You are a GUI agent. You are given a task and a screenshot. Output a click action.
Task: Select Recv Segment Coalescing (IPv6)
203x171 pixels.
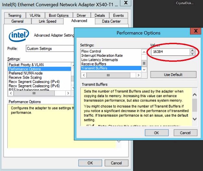[40, 86]
